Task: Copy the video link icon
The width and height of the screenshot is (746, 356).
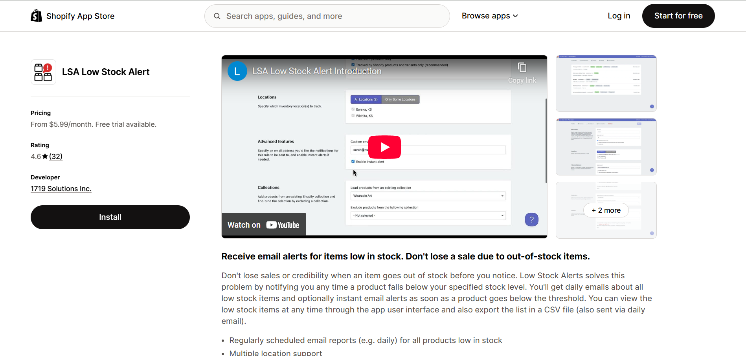Action: tap(522, 68)
